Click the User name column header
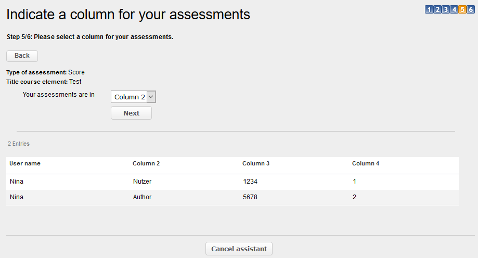The width and height of the screenshot is (478, 258). point(25,163)
